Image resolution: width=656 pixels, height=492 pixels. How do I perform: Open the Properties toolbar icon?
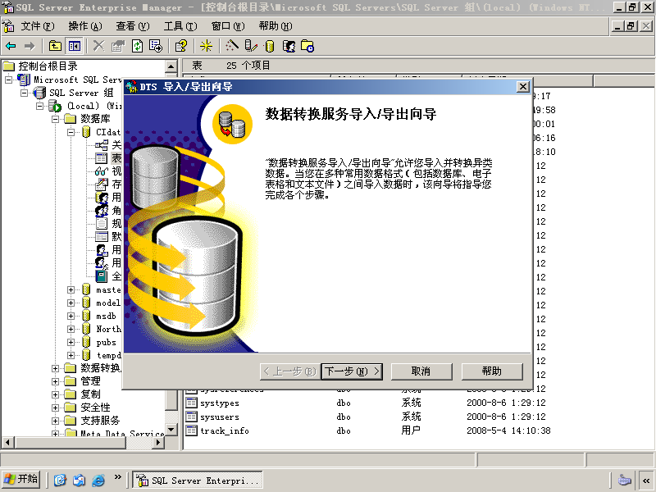point(117,46)
